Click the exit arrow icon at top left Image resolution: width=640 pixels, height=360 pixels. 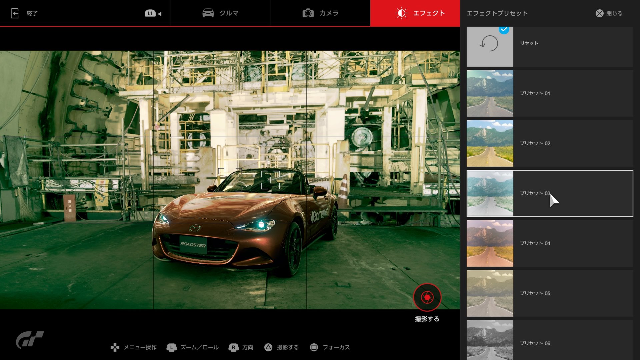pyautogui.click(x=15, y=13)
